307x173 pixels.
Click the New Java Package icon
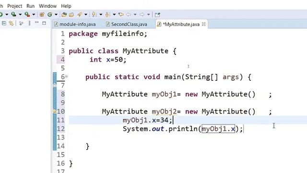42,14
